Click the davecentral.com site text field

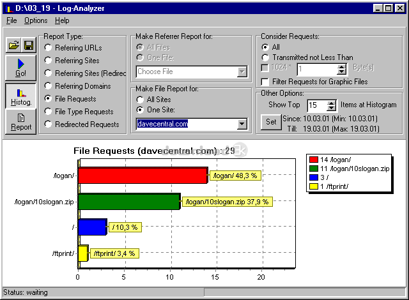187,124
